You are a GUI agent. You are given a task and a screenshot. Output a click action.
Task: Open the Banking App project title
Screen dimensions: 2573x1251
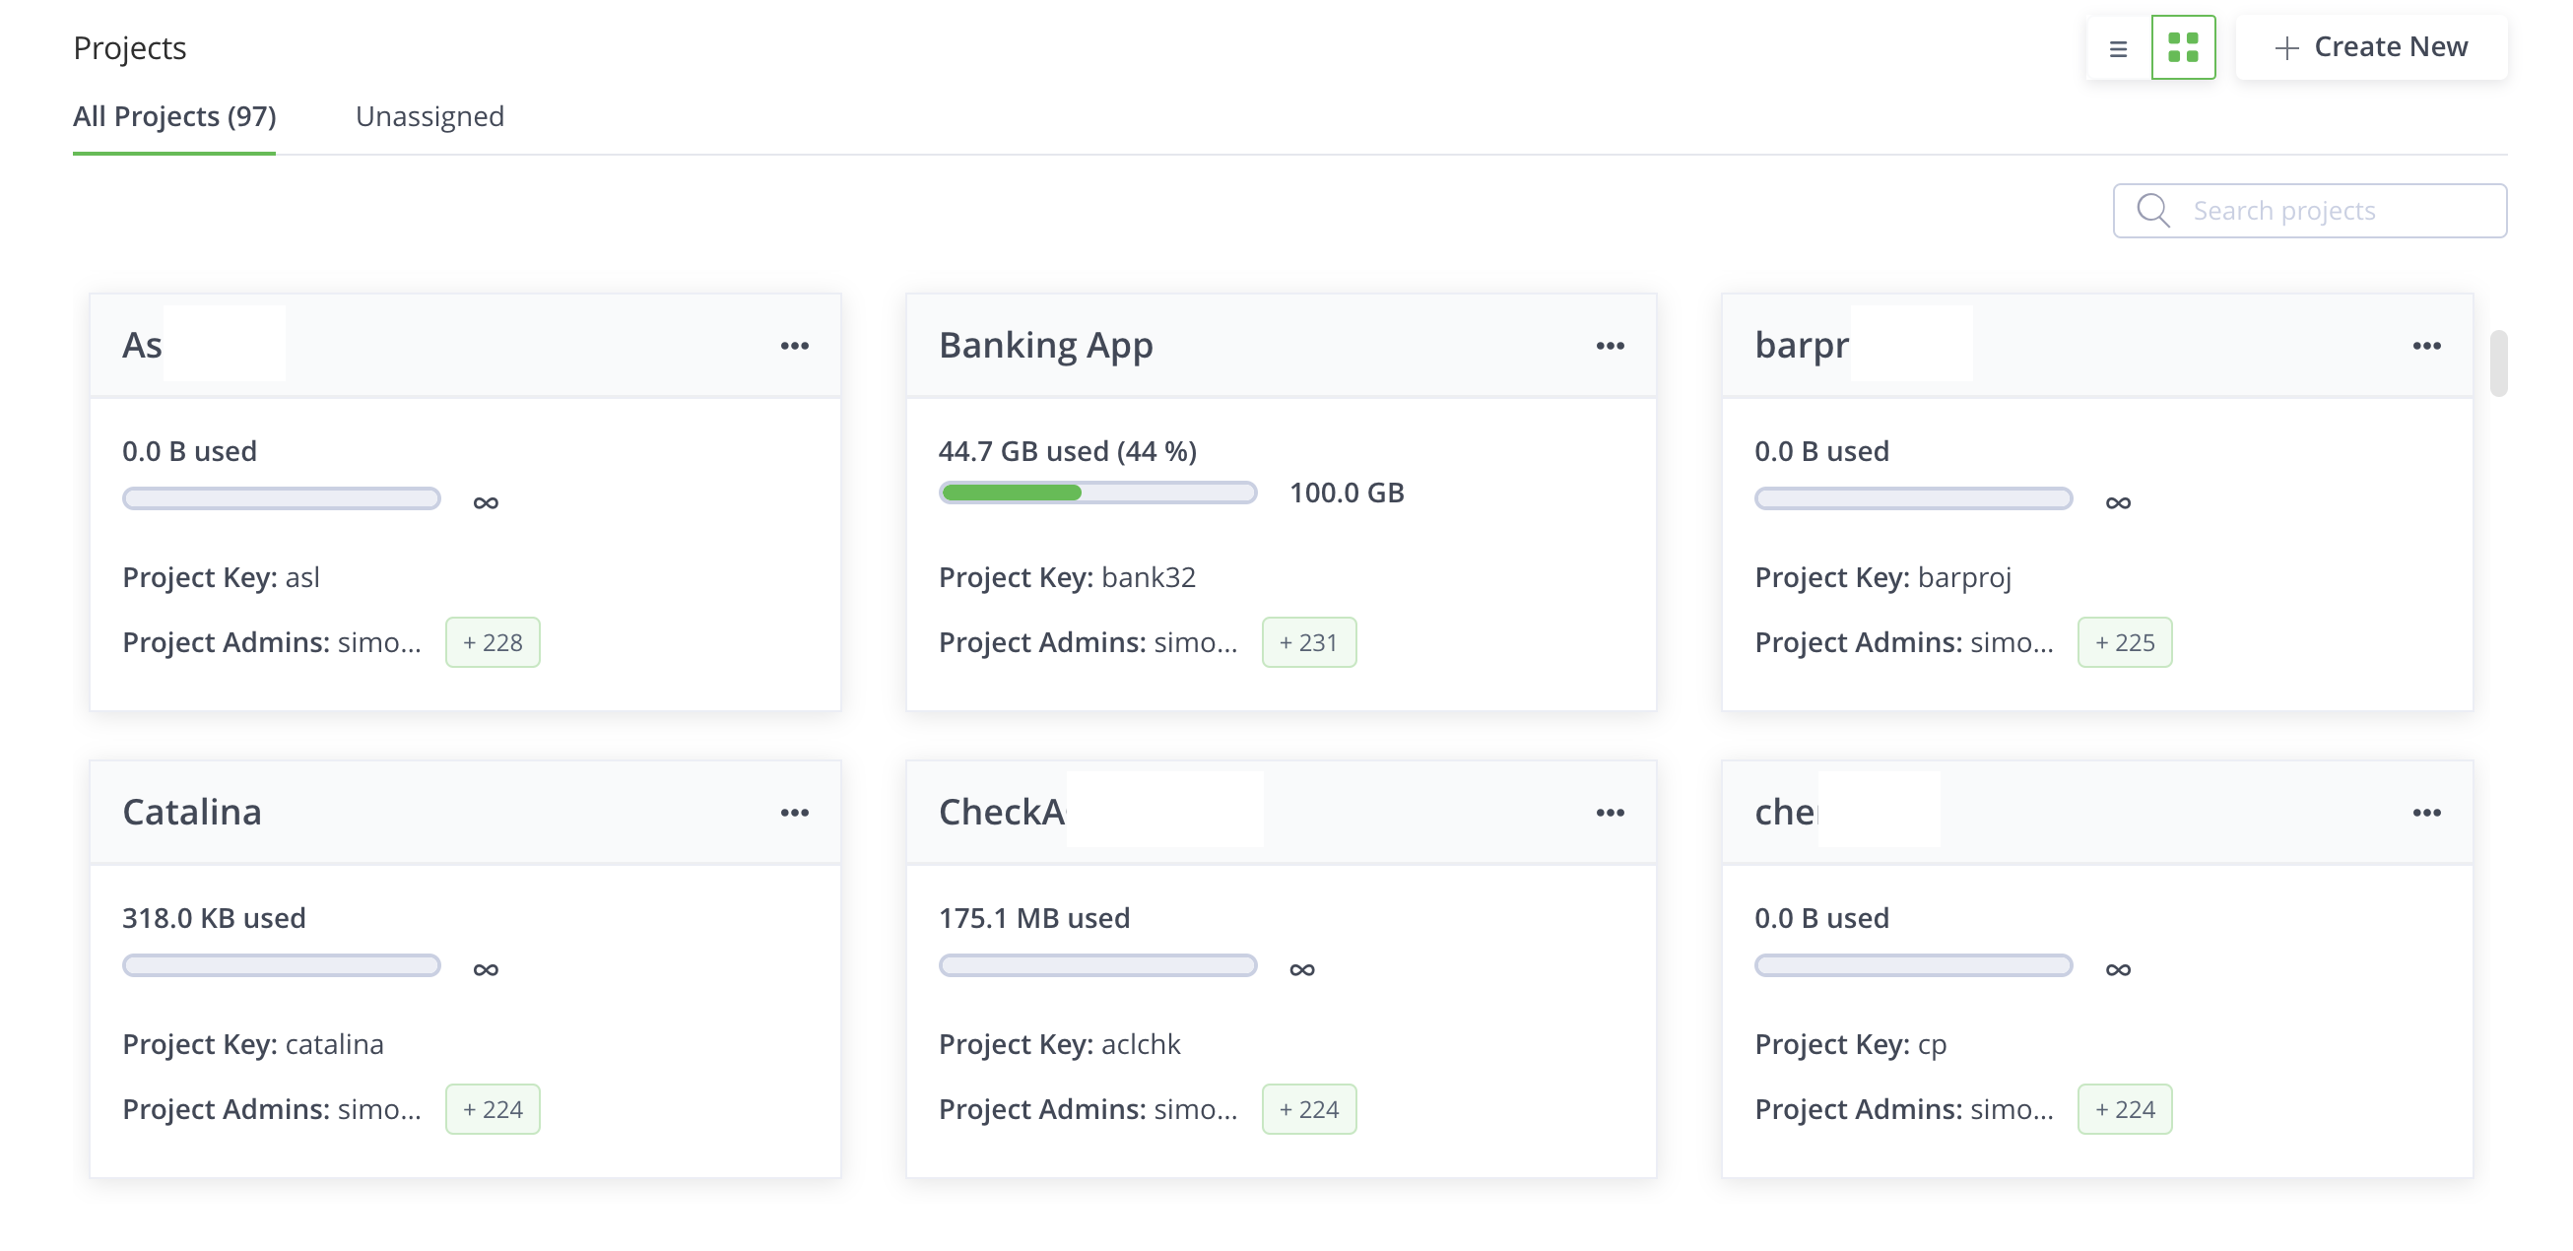1045,345
